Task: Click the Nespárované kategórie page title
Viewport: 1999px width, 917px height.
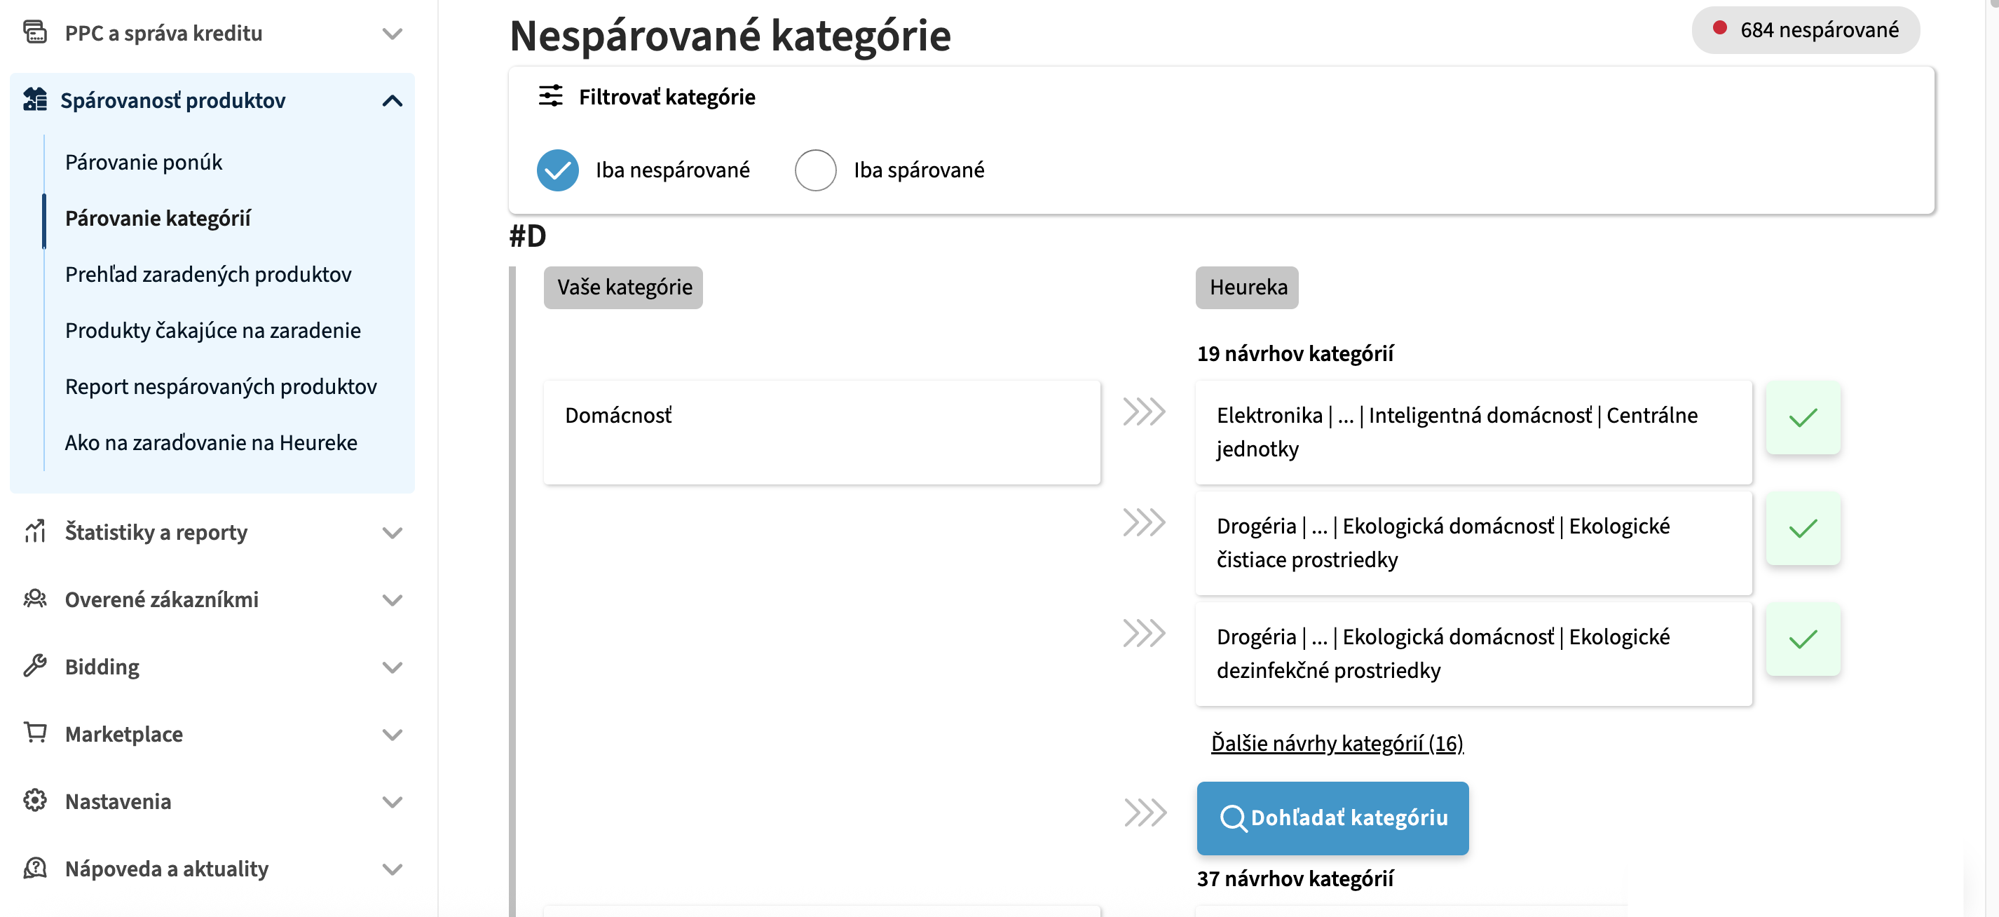Action: [x=730, y=35]
